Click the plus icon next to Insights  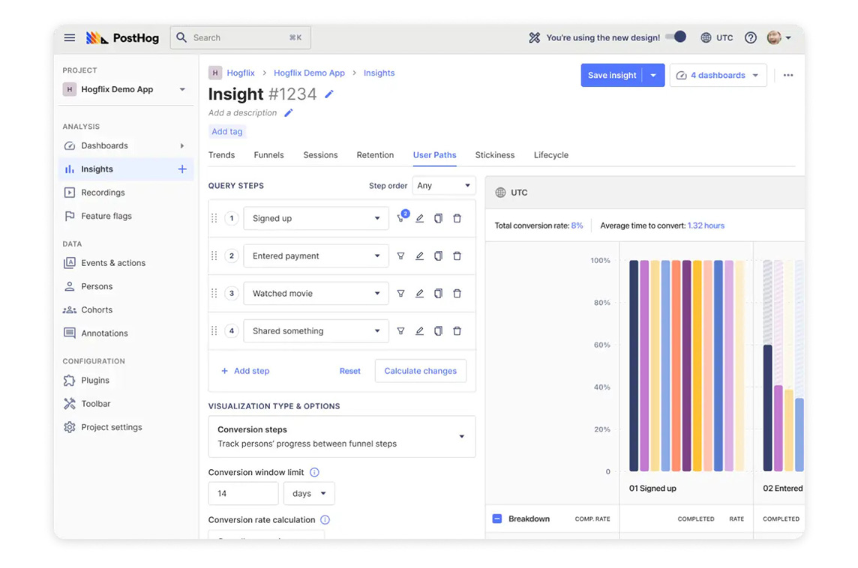point(182,169)
